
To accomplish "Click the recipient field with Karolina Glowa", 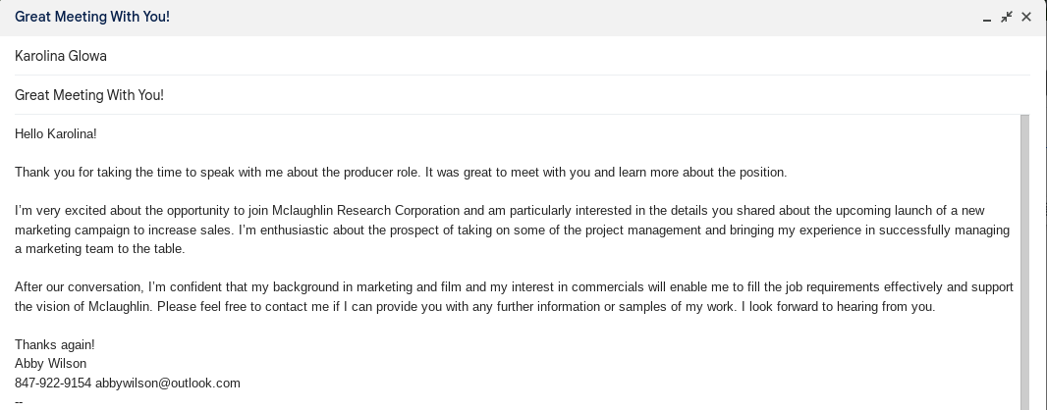I will point(61,56).
